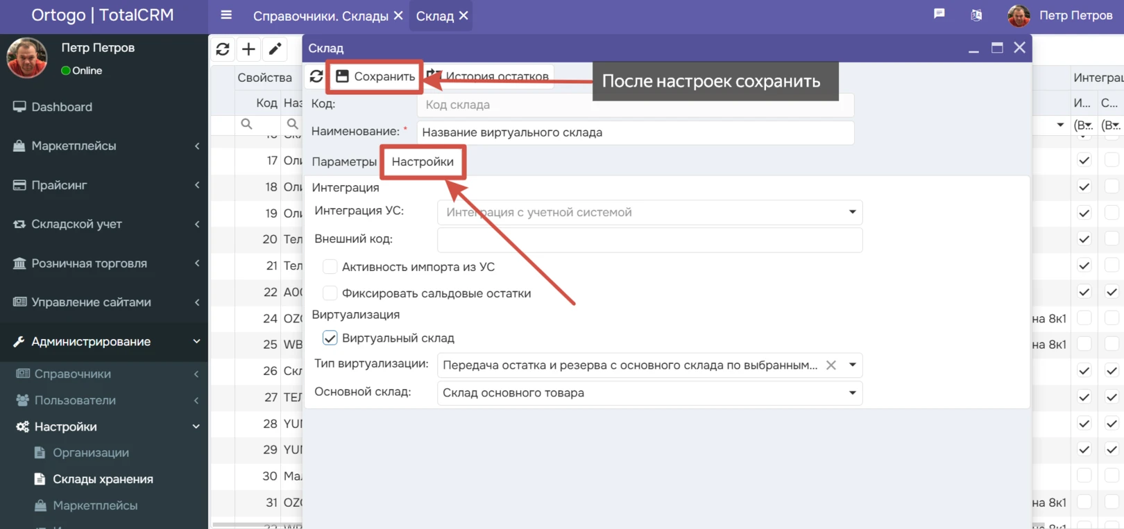Click Справочники icon in sidebar
This screenshot has width=1124, height=529.
coord(23,374)
